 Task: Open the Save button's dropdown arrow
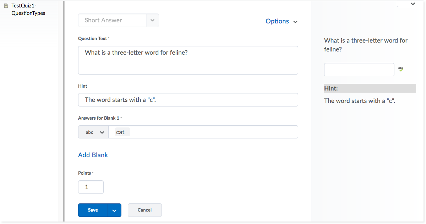pyautogui.click(x=114, y=210)
